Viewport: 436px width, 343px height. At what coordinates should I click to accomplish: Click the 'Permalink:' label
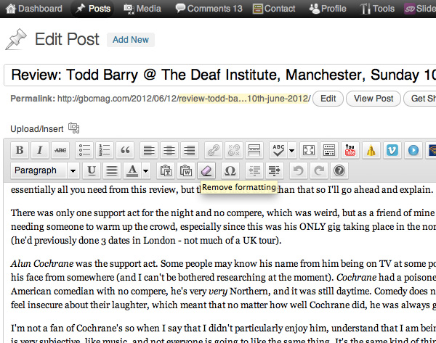pyautogui.click(x=33, y=99)
